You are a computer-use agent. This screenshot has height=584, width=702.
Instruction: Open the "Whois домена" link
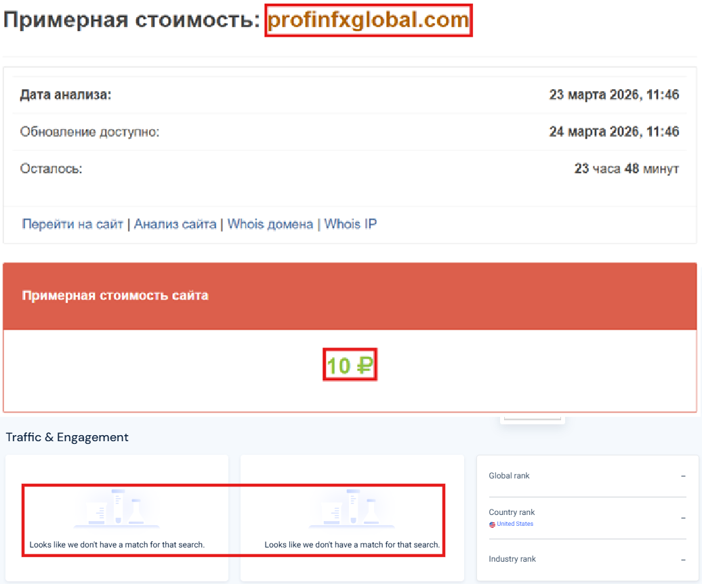269,224
